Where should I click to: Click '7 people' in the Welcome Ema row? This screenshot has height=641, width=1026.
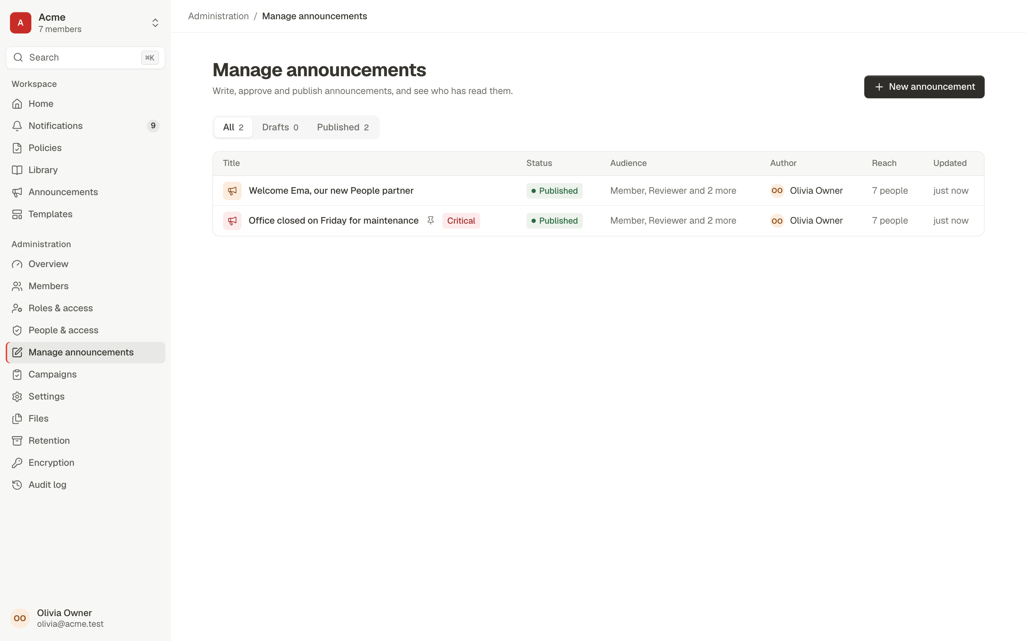tap(890, 191)
